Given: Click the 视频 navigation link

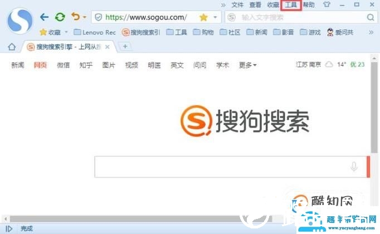Looking at the screenshot, I should pos(131,65).
